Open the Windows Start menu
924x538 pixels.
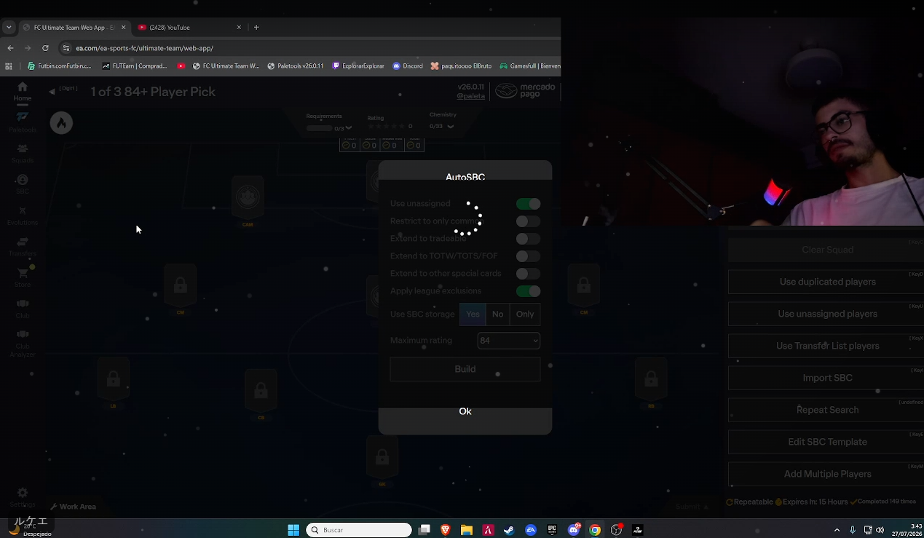coord(293,530)
